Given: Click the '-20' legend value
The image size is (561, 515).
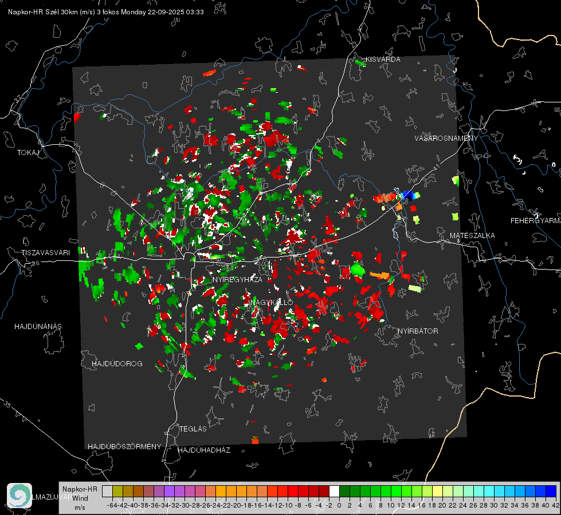Looking at the screenshot, I should pos(236,505).
